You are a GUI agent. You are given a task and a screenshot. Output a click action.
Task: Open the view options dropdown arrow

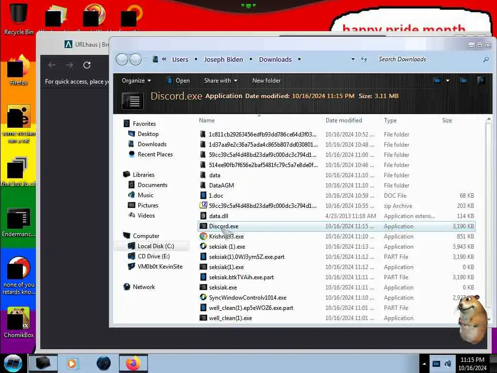447,81
